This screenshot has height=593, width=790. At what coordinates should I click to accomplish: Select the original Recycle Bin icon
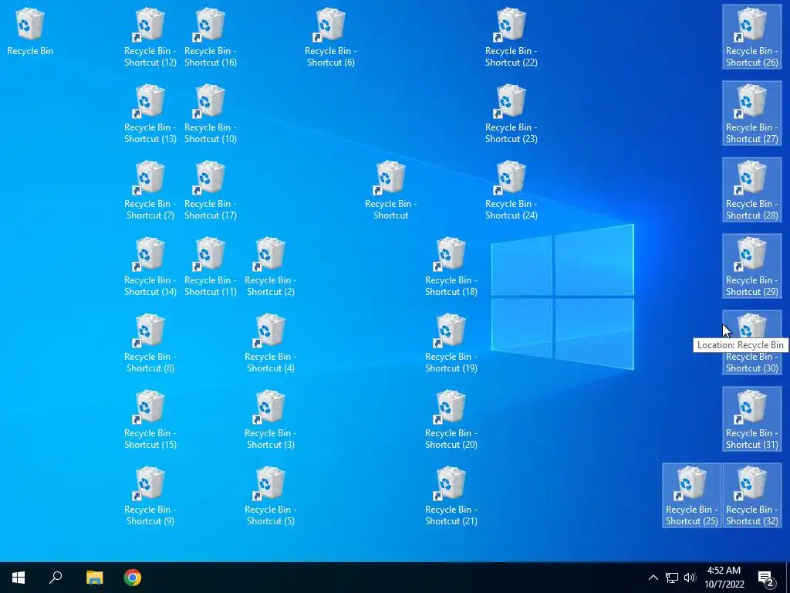click(30, 32)
